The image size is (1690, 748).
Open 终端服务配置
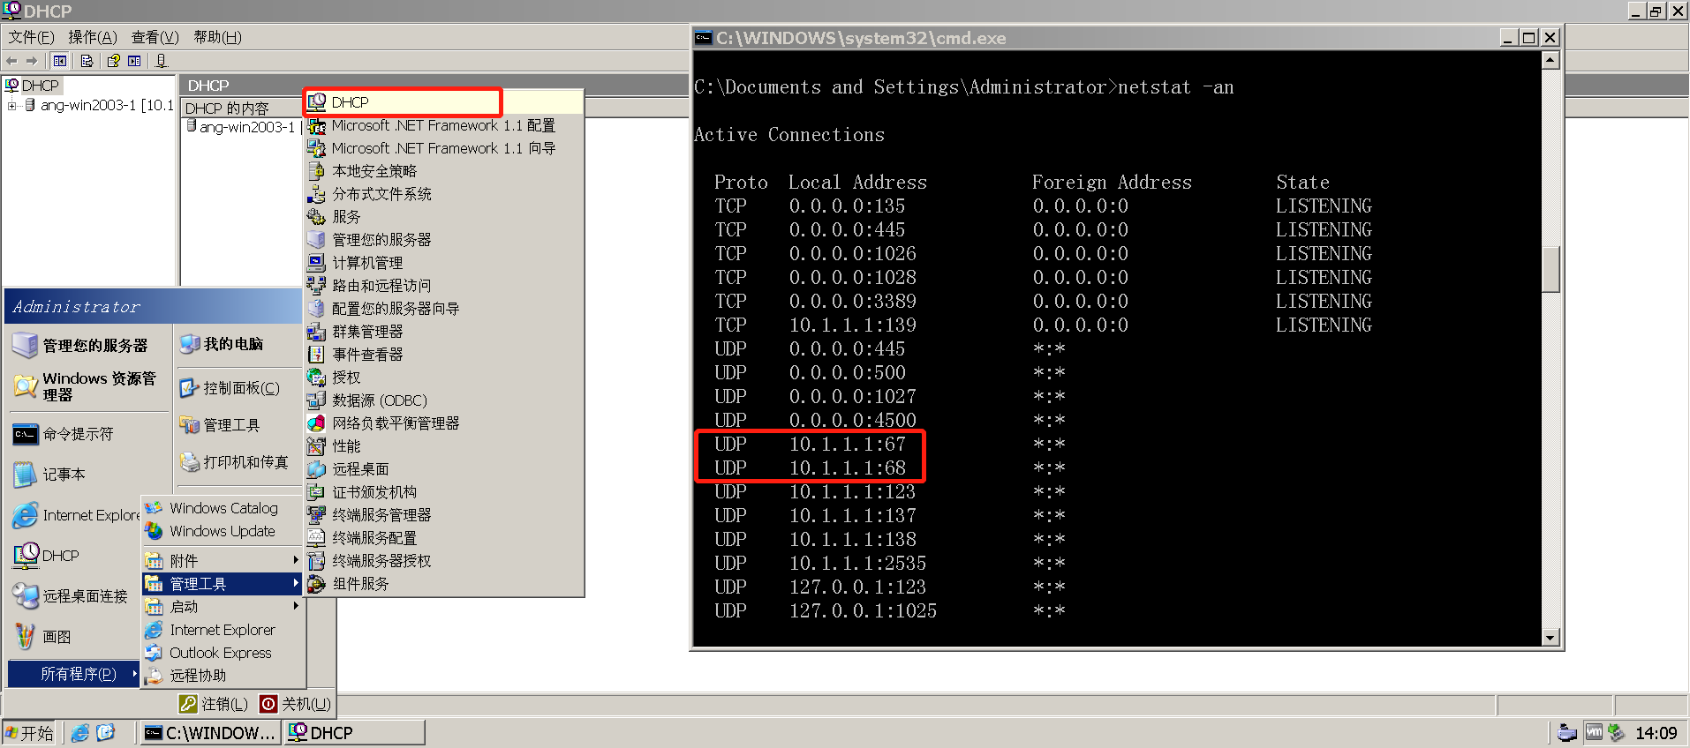coord(444,538)
